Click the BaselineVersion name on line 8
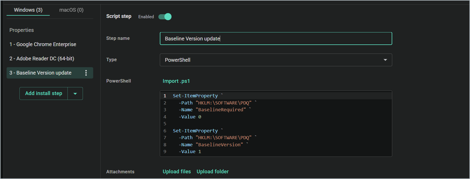470x179 pixels. tap(219, 145)
